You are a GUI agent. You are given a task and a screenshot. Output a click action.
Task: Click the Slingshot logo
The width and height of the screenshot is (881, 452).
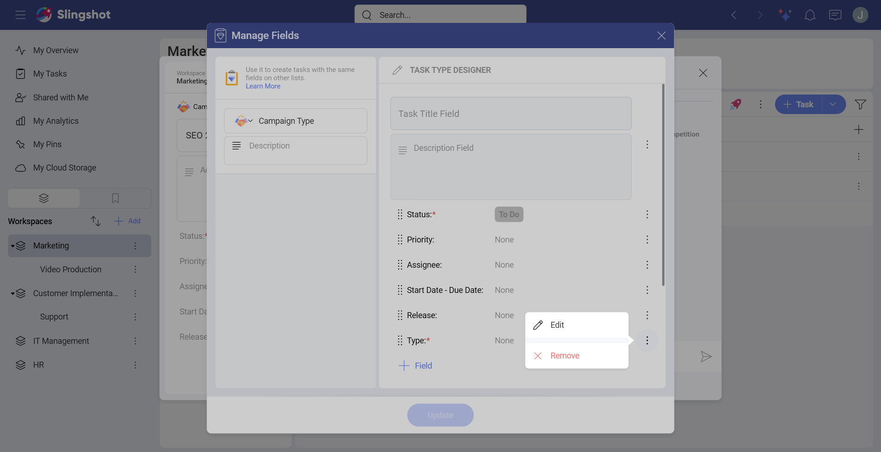pos(73,15)
